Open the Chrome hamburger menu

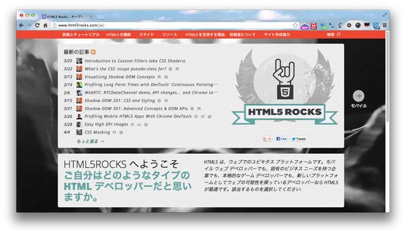(x=385, y=25)
